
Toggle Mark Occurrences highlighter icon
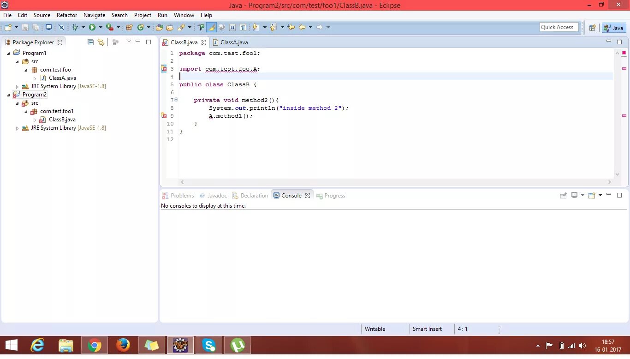pos(211,28)
